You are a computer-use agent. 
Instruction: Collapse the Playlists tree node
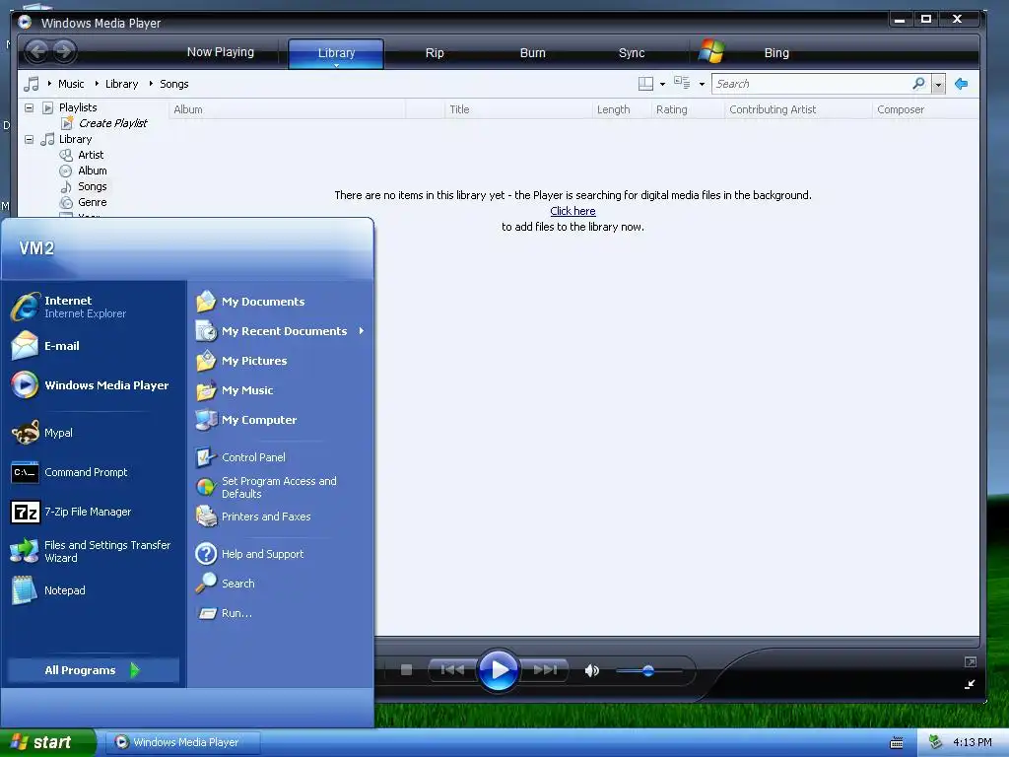[29, 107]
